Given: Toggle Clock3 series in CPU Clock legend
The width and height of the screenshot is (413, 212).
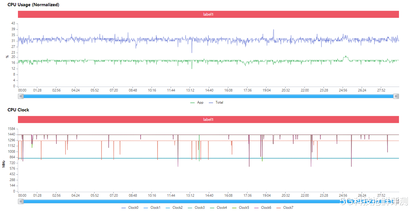Looking at the screenshot, I should 196,208.
